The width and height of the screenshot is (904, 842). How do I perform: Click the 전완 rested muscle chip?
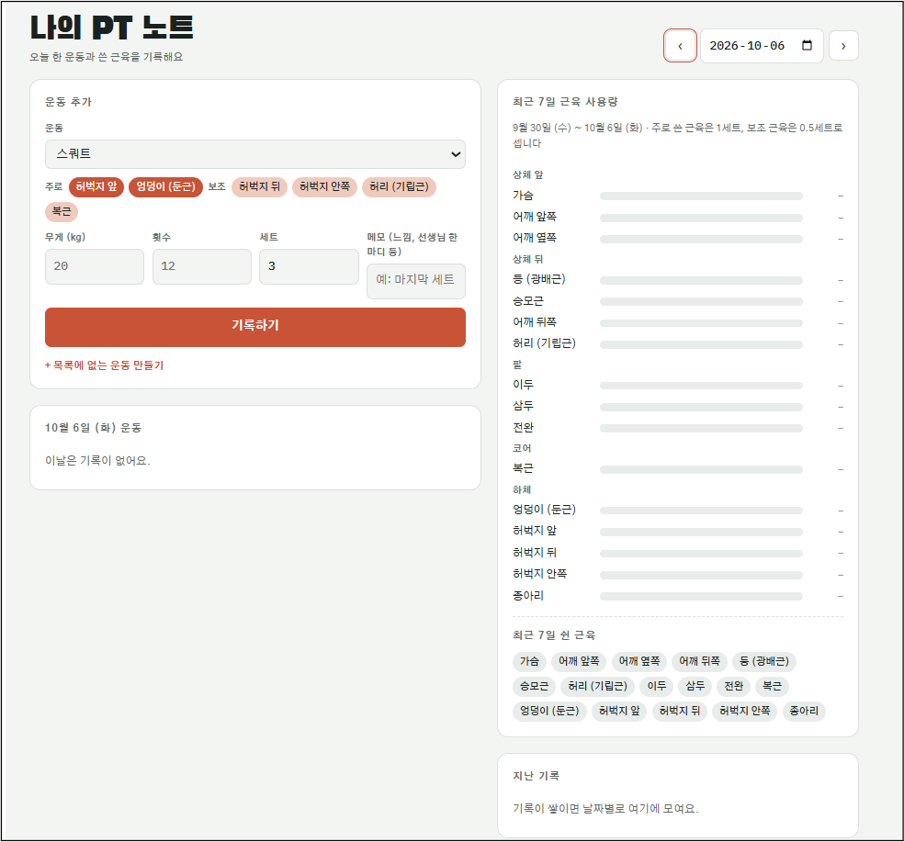tap(733, 687)
